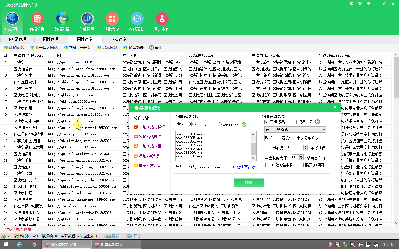Viewport: 399px width, 249px height.
Task: Click the network icon in system tray
Action: (368, 245)
